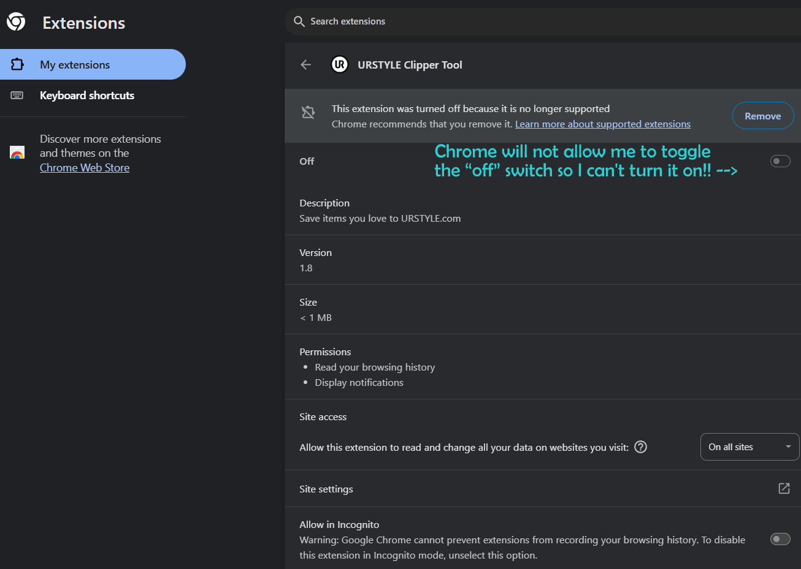This screenshot has width=801, height=569.
Task: Enable the Allow in Incognito switch
Action: 780,539
